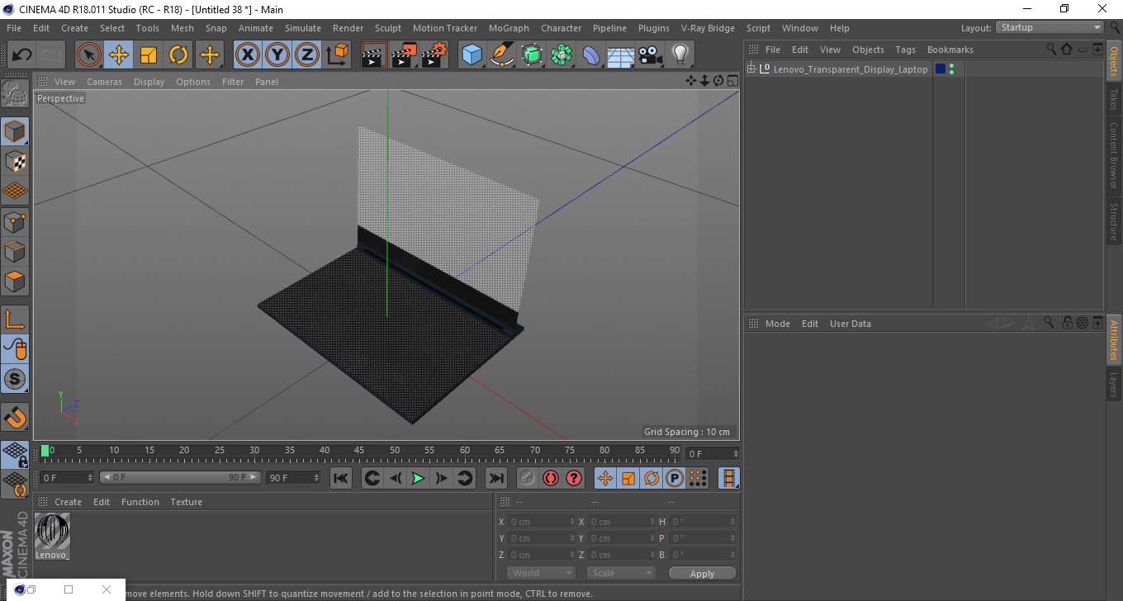
Task: Open the Mesh menu
Action: pos(182,28)
